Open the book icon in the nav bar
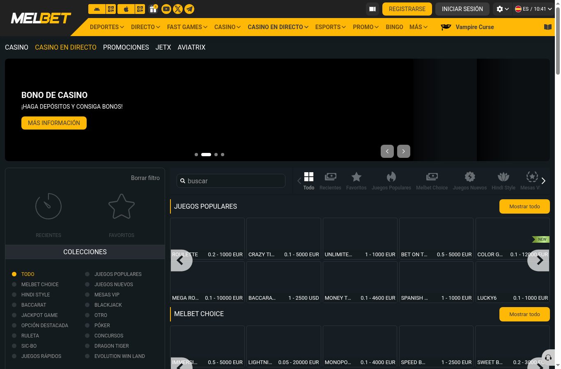The width and height of the screenshot is (561, 369). tap(548, 27)
